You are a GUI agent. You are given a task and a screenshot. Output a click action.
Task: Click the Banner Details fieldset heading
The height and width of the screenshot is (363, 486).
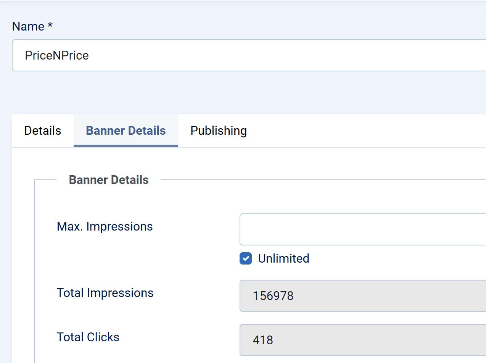[x=109, y=180]
